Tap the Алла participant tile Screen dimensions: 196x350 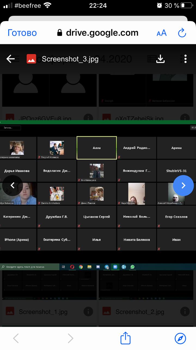tap(97, 148)
